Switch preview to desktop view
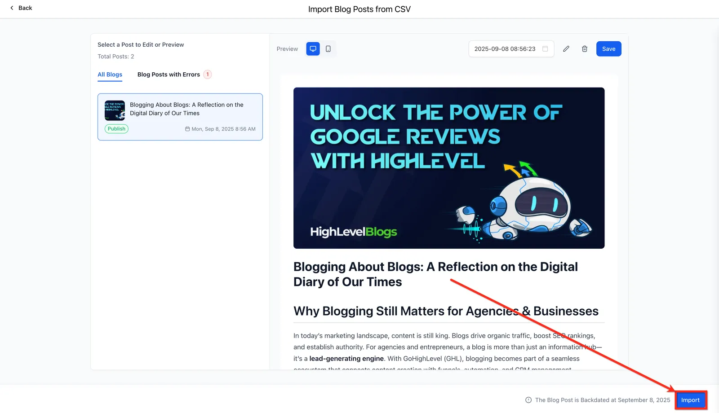 313,49
